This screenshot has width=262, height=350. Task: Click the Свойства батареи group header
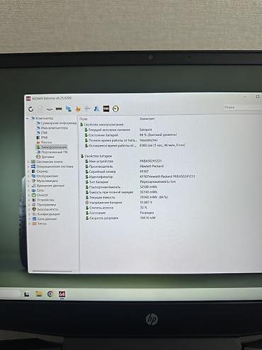(96, 156)
